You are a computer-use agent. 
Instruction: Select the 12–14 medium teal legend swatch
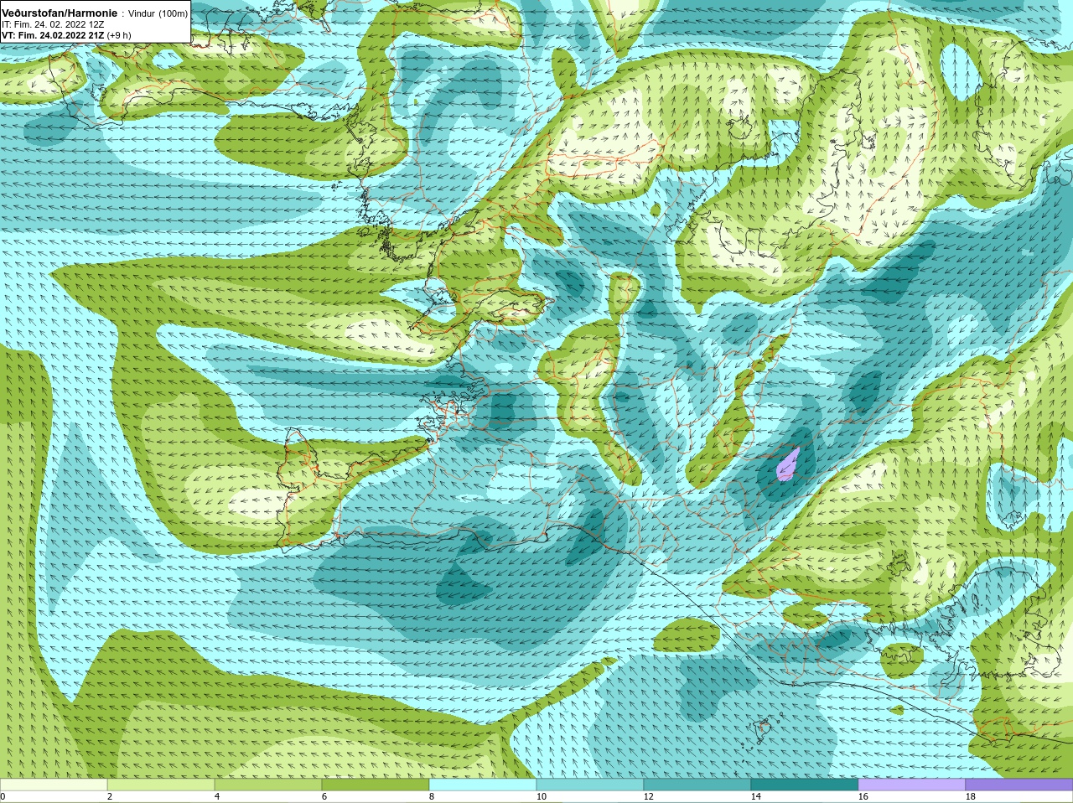(x=697, y=785)
